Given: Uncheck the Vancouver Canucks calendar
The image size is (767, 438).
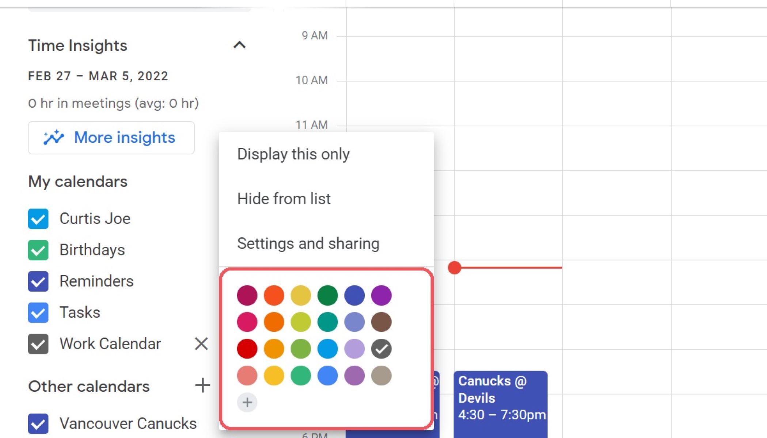Looking at the screenshot, I should [x=38, y=423].
